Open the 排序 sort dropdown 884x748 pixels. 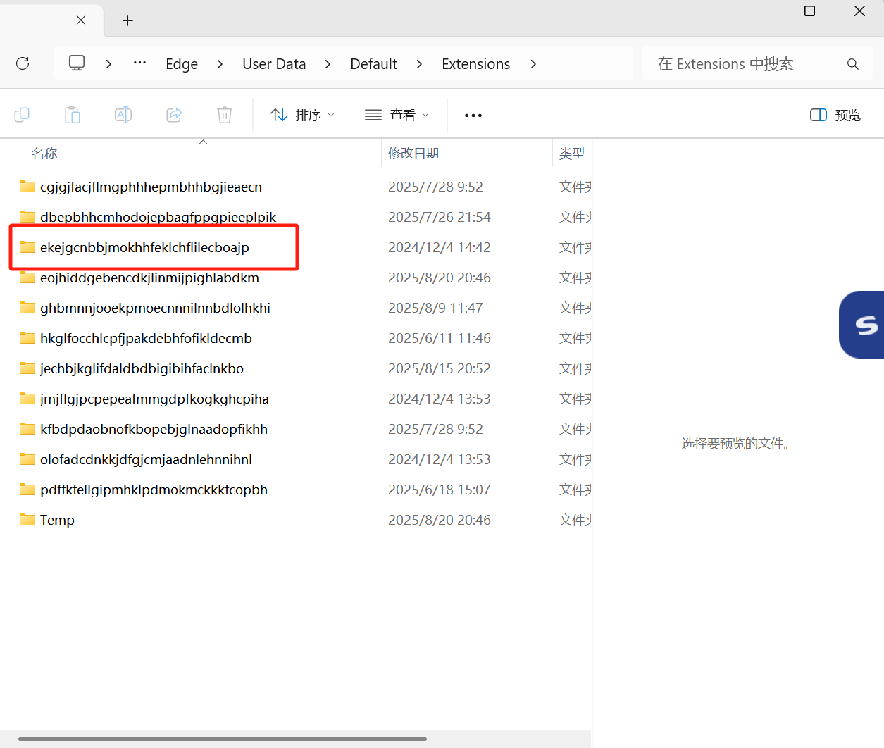pos(303,115)
